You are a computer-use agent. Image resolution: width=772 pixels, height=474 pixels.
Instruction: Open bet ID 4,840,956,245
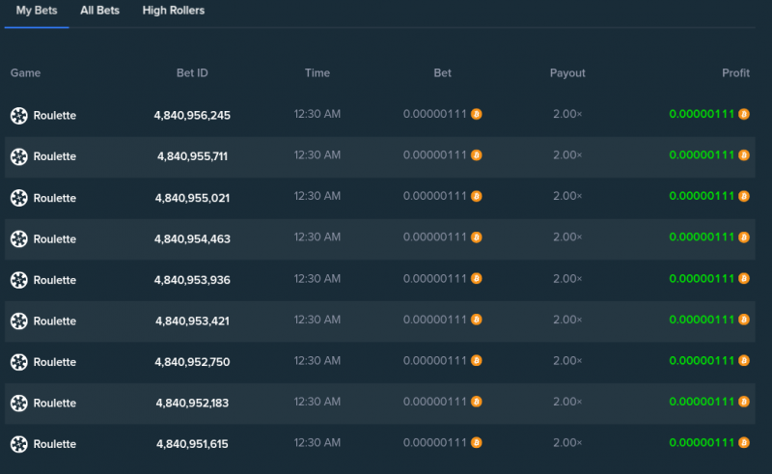192,115
